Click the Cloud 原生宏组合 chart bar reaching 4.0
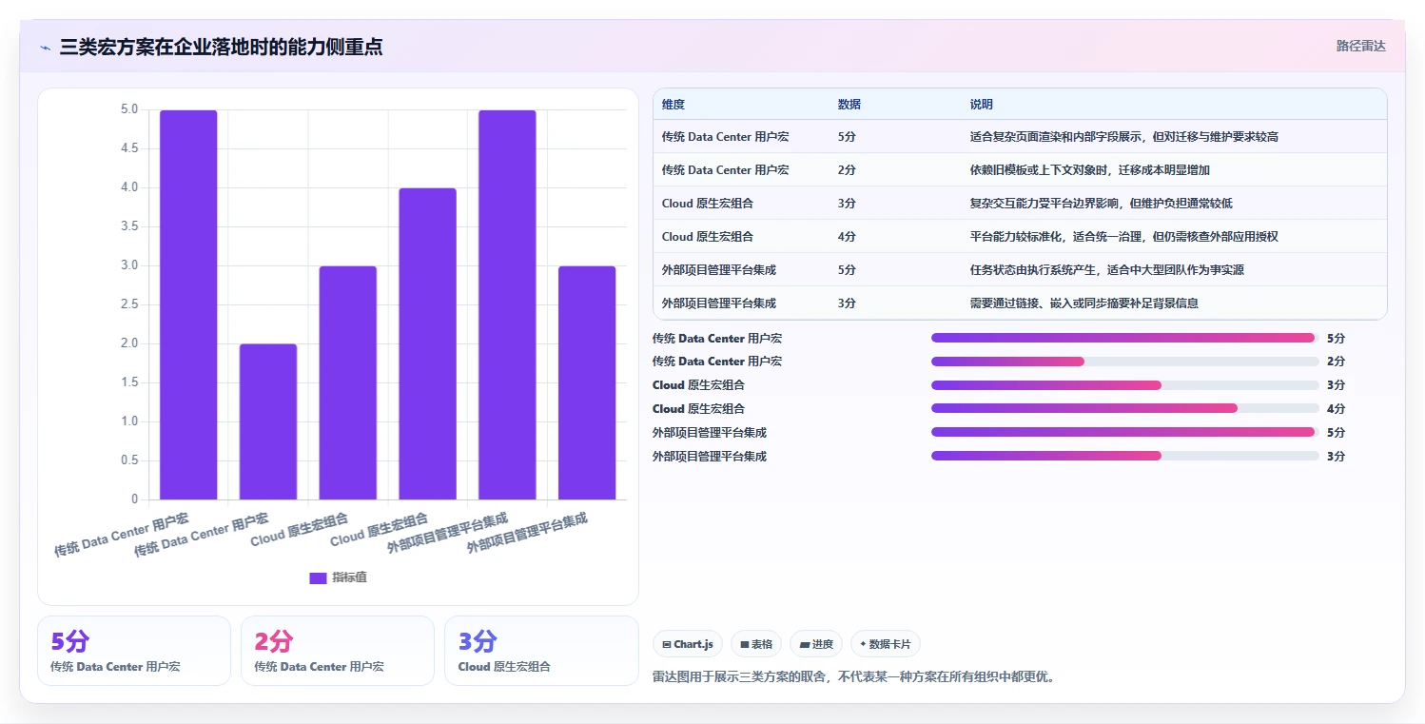 (427, 343)
